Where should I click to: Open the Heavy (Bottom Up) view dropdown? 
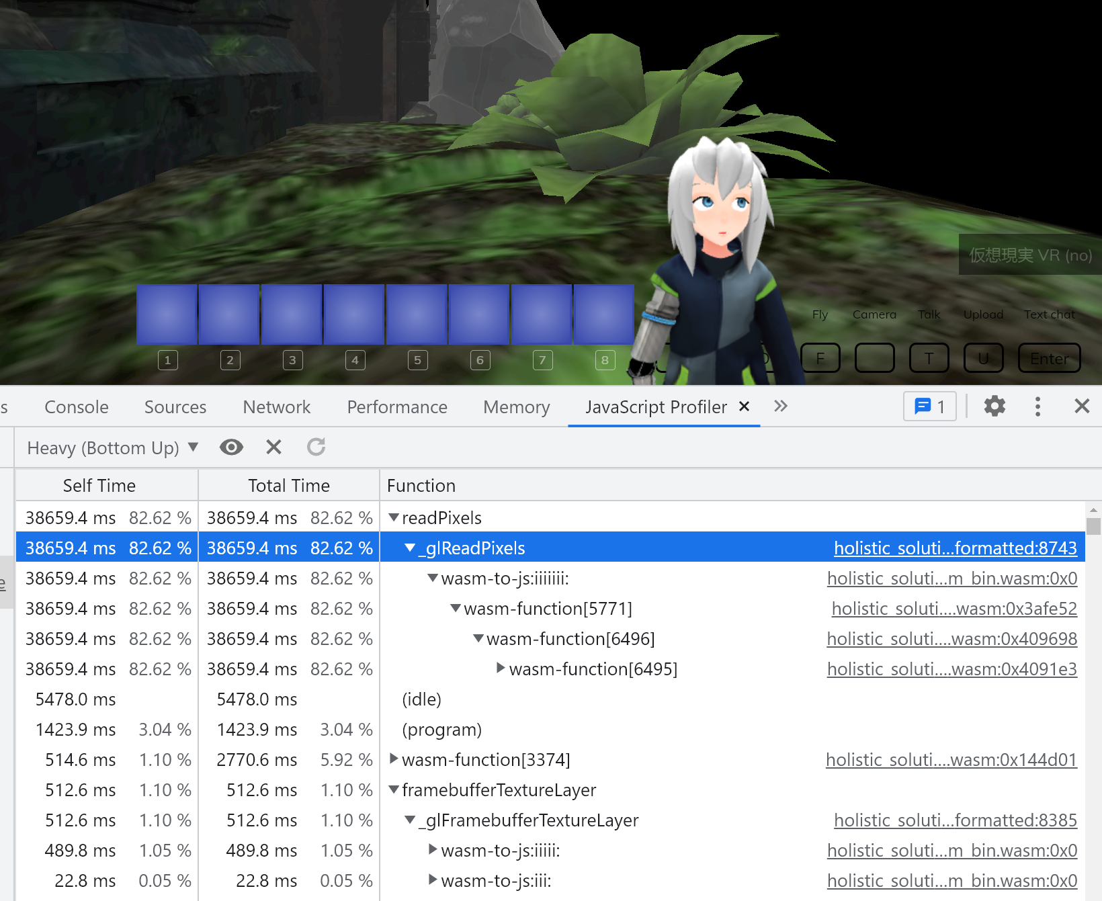(112, 448)
